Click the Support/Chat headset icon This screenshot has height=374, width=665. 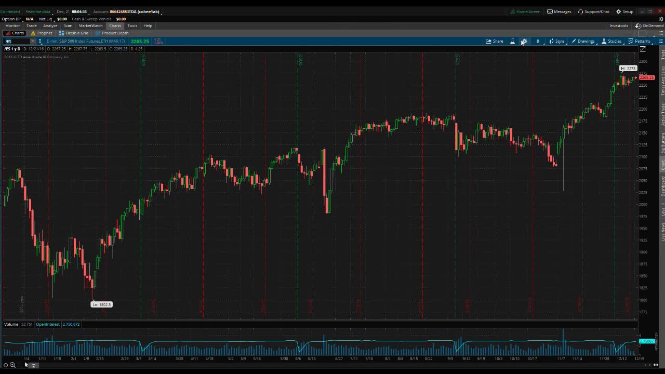(580, 11)
